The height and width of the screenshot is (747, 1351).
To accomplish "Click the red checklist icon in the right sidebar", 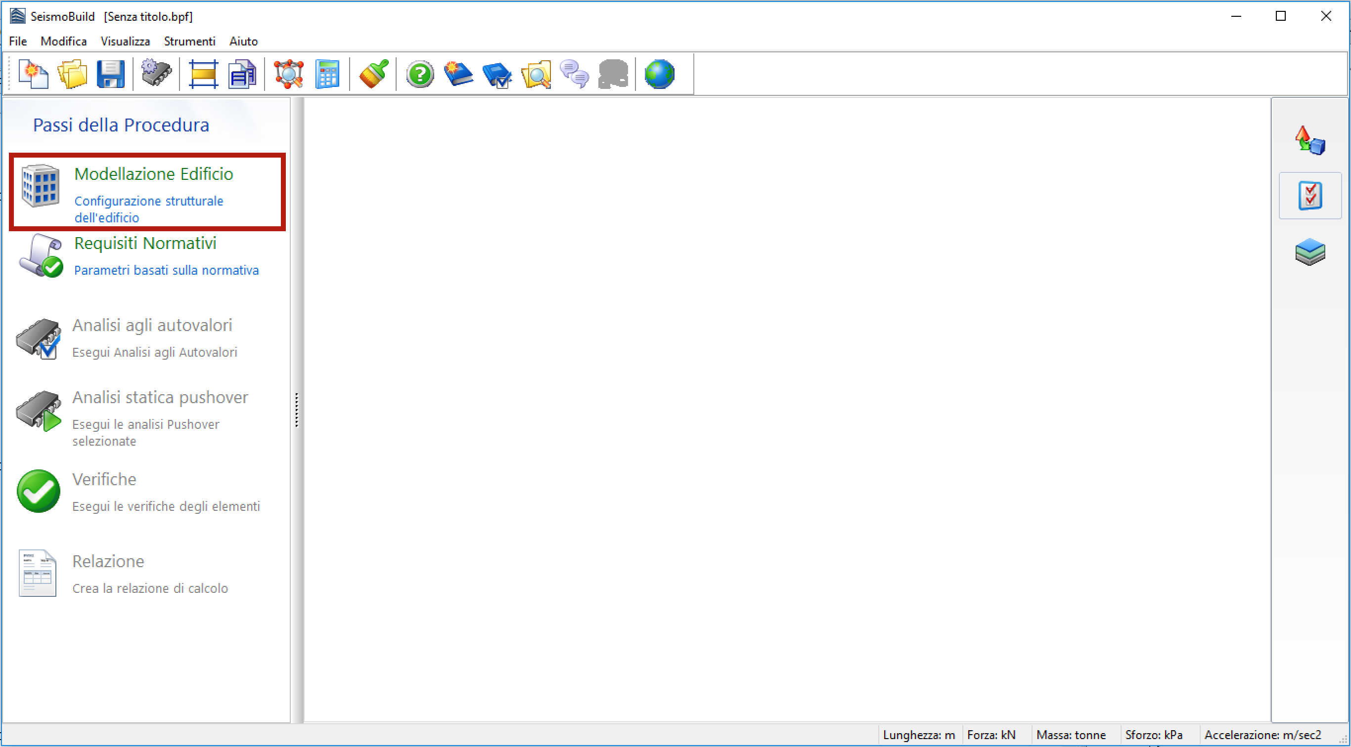I will pyautogui.click(x=1310, y=195).
